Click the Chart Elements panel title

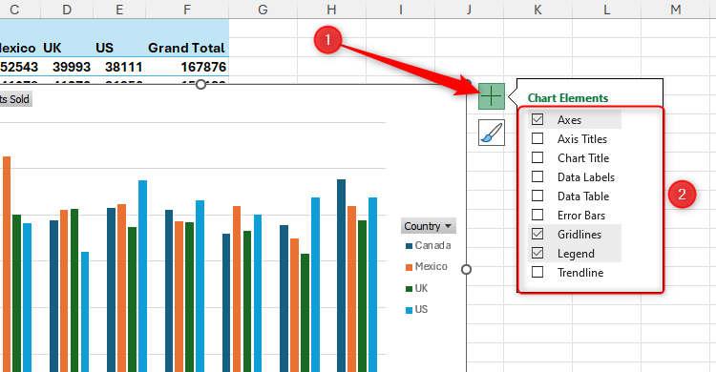tap(568, 97)
